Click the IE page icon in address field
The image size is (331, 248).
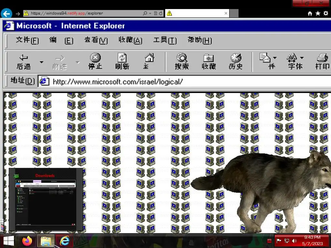(44, 81)
